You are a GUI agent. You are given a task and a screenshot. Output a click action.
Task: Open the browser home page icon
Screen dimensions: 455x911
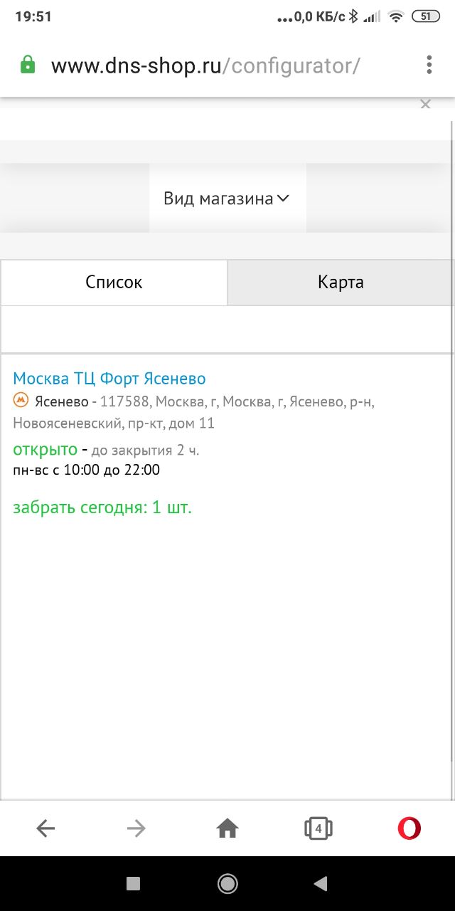click(227, 828)
